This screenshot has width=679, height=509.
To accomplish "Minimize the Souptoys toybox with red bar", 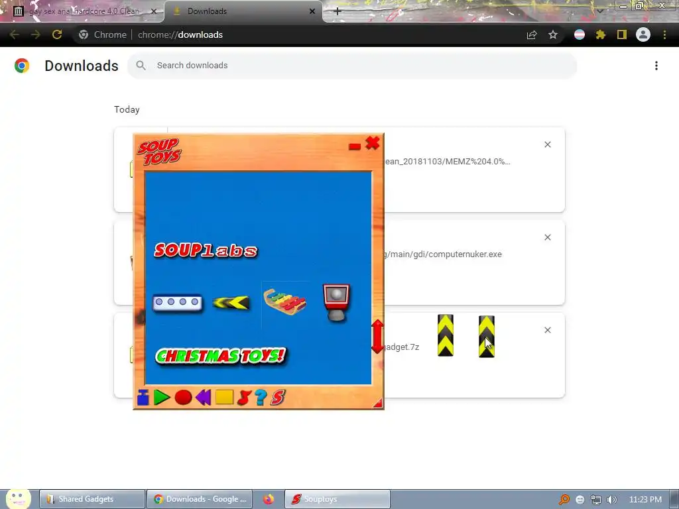I will point(355,146).
